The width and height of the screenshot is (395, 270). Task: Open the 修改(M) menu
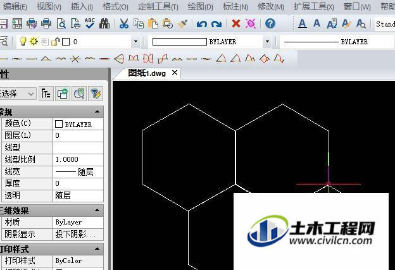point(270,6)
